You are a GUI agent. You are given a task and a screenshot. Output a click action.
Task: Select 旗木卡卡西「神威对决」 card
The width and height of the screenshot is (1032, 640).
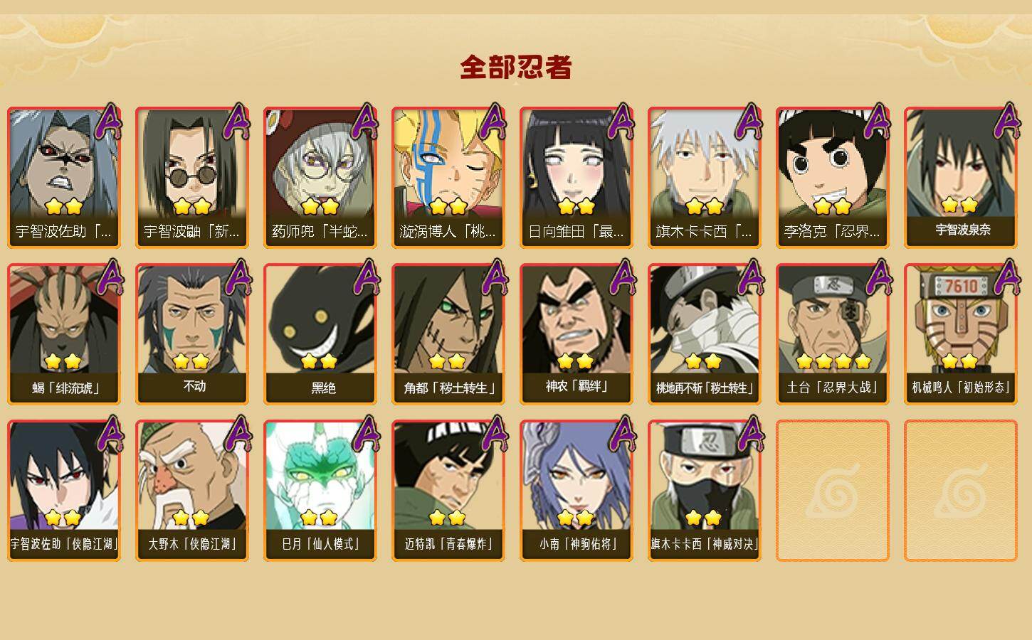[x=704, y=490]
